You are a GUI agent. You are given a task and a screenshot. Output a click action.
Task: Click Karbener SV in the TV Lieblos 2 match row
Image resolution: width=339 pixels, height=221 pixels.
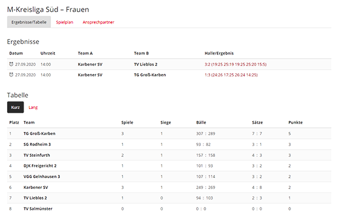[x=90, y=64]
